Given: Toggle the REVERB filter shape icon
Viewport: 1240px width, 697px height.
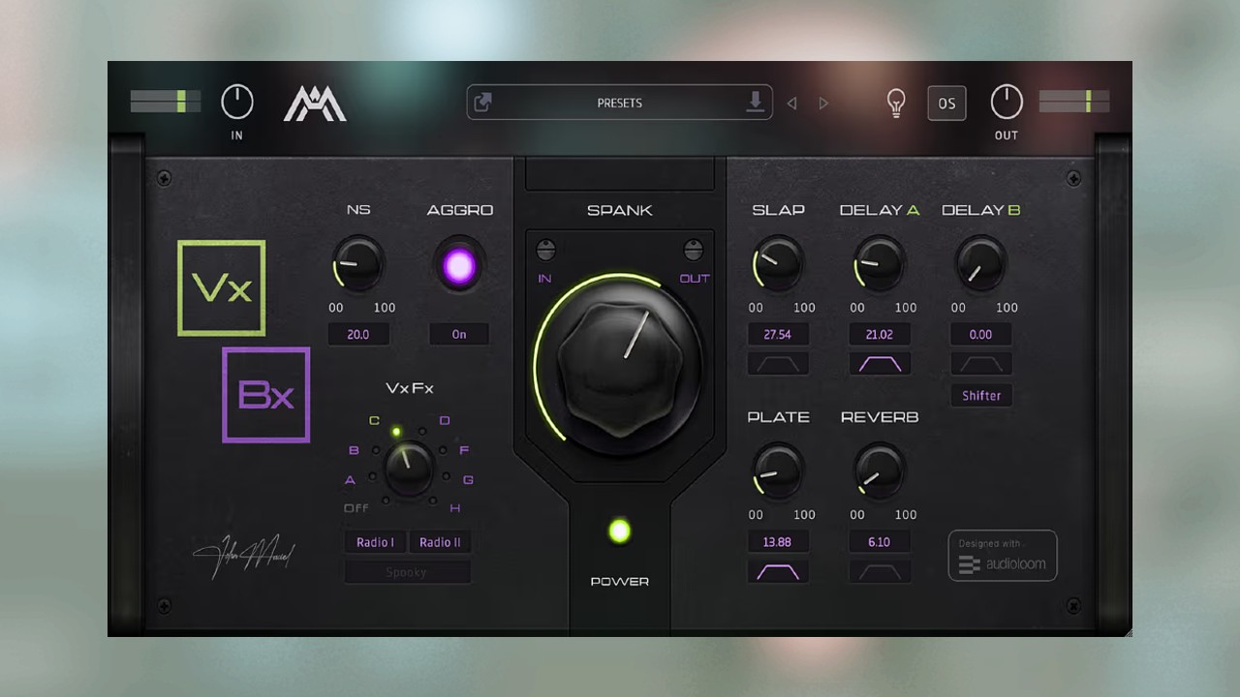Looking at the screenshot, I should click(x=880, y=571).
